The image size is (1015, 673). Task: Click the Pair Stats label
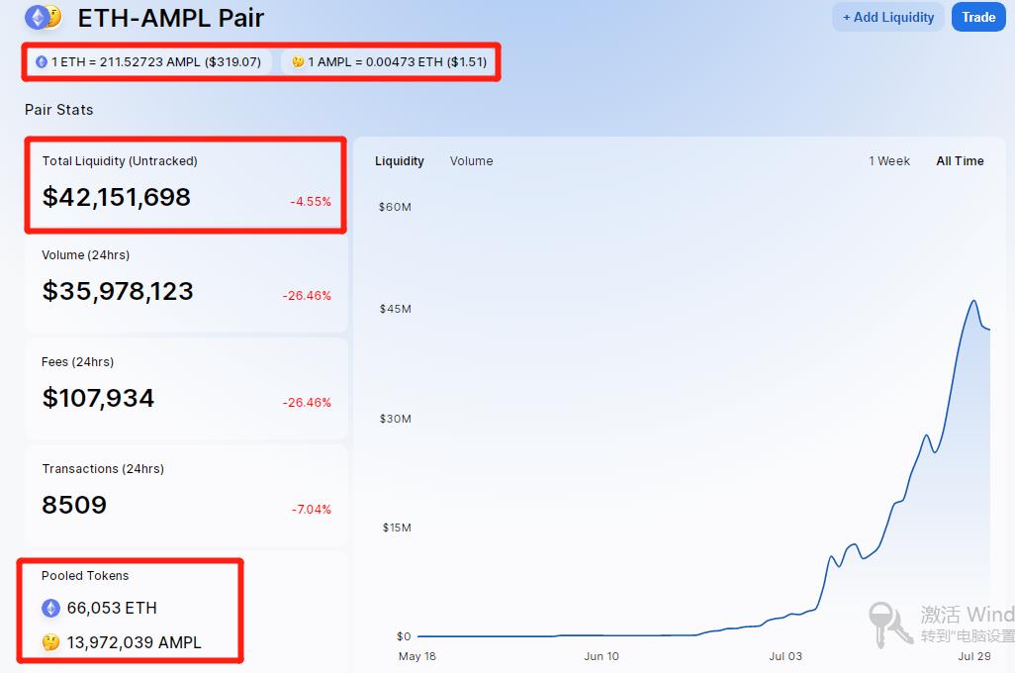(59, 110)
